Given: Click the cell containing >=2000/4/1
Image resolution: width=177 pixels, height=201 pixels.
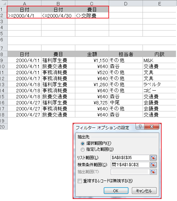Looking at the screenshot, I should [x=24, y=15].
